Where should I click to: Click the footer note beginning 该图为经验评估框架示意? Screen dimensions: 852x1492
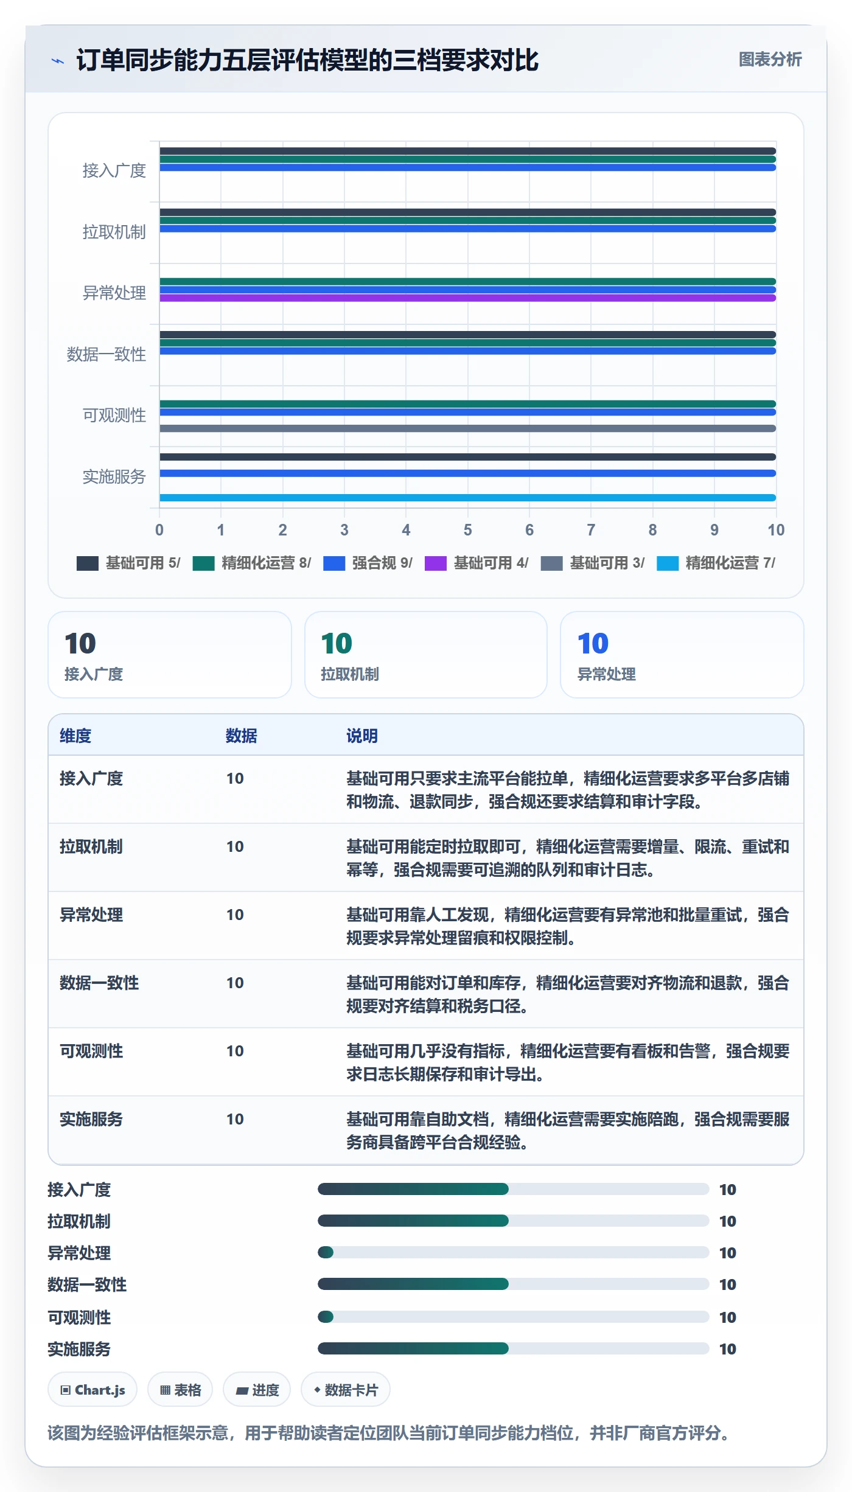(x=388, y=1433)
